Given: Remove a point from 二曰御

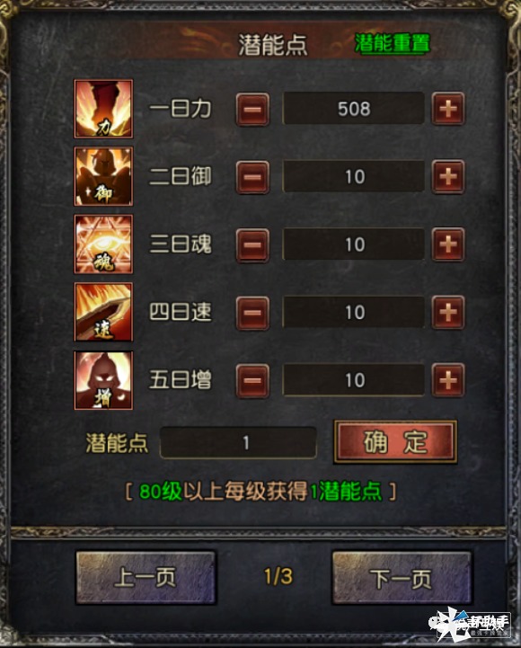Looking at the screenshot, I should (x=252, y=177).
